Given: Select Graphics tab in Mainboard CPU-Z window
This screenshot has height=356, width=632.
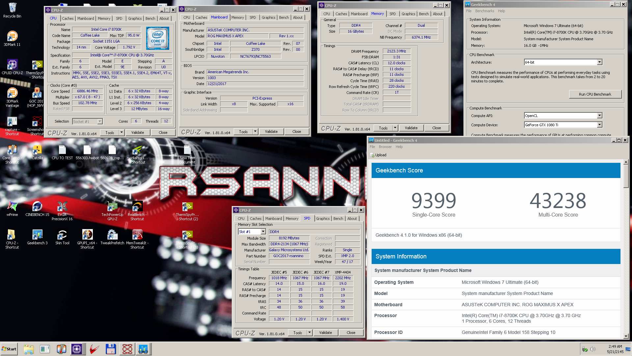Looking at the screenshot, I should pyautogui.click(x=269, y=17).
